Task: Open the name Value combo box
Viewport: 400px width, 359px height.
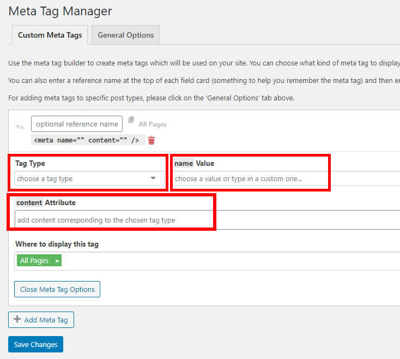Action: [251, 178]
